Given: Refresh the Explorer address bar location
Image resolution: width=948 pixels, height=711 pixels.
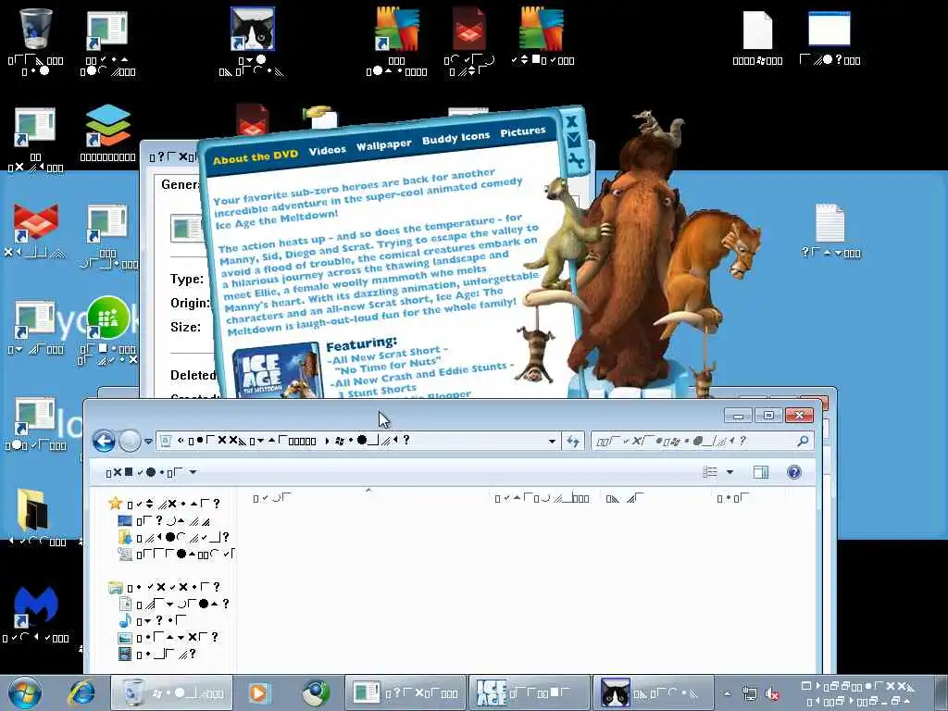Looking at the screenshot, I should pos(573,441).
